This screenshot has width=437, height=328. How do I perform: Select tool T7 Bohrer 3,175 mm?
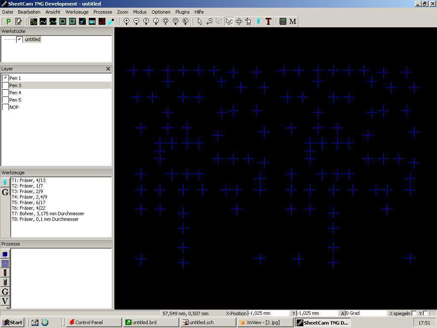tap(48, 214)
